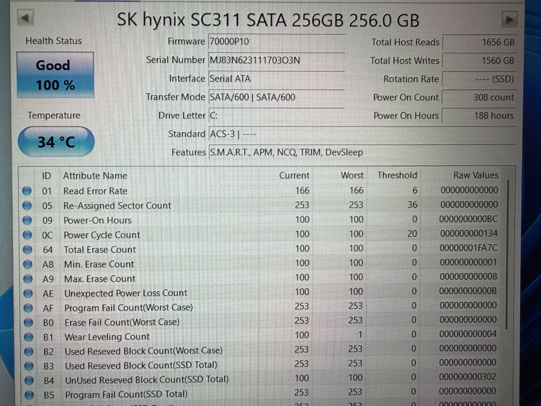Click raw value 000000000302

click(468, 377)
